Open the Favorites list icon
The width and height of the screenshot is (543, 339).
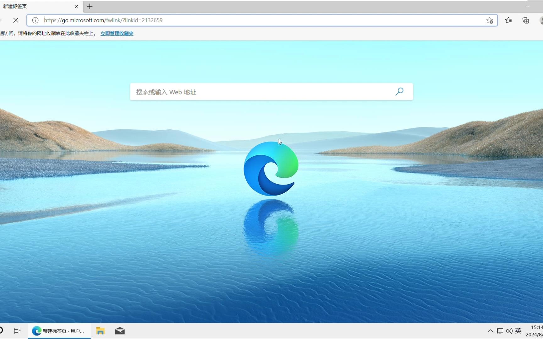[x=508, y=20]
